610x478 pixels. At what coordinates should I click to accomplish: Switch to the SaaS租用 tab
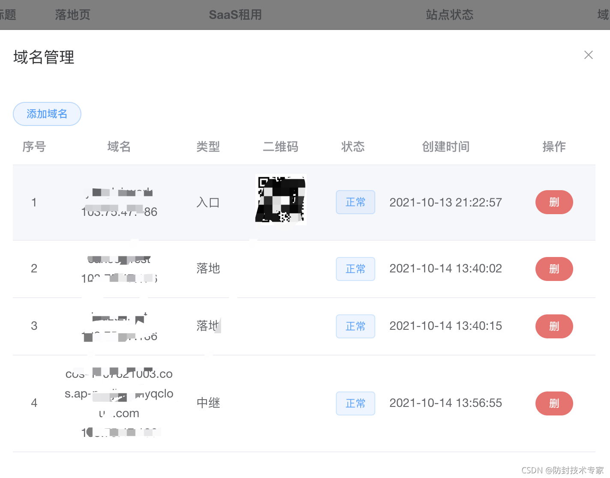click(235, 15)
